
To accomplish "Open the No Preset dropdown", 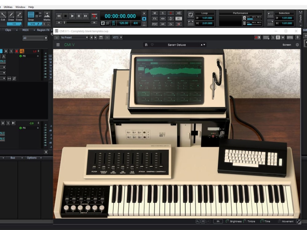I will coord(74,37).
